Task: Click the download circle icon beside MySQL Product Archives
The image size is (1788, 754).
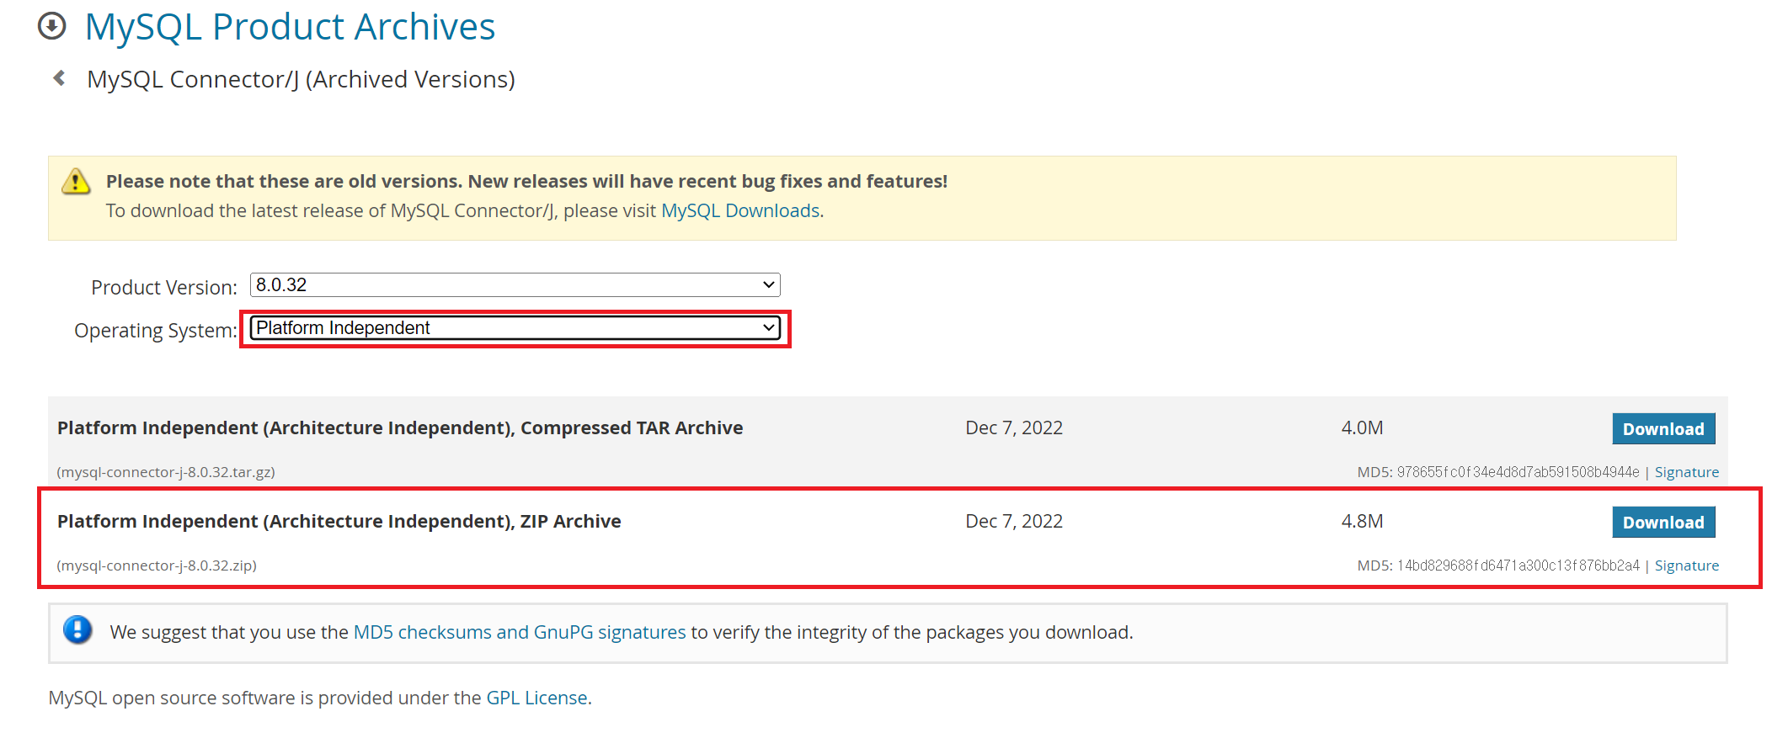Action: coord(52,26)
